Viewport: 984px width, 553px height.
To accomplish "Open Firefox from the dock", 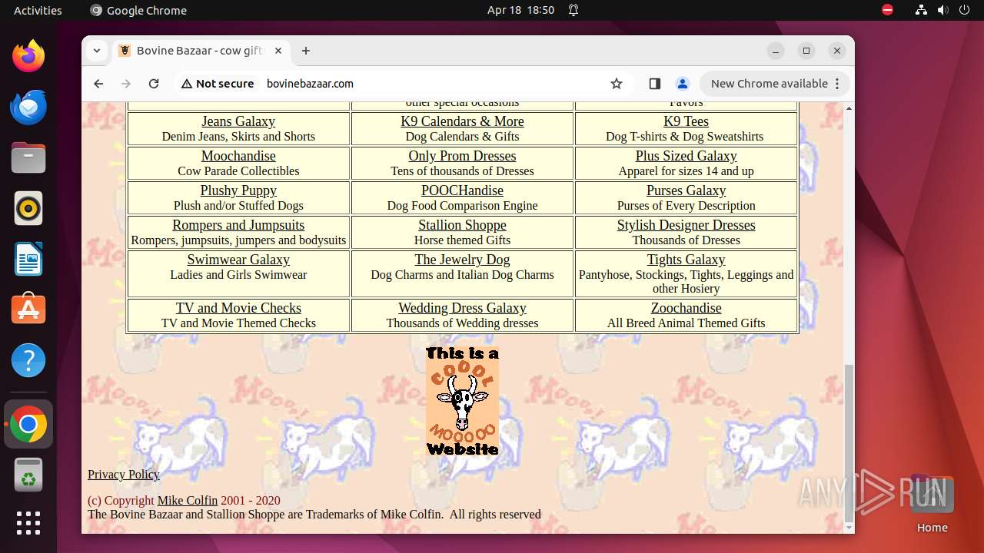I will tap(28, 56).
